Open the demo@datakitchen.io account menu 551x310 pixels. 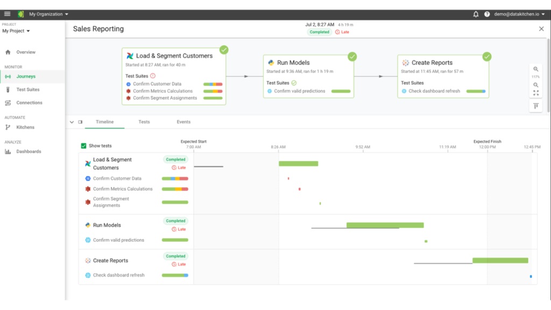(519, 15)
